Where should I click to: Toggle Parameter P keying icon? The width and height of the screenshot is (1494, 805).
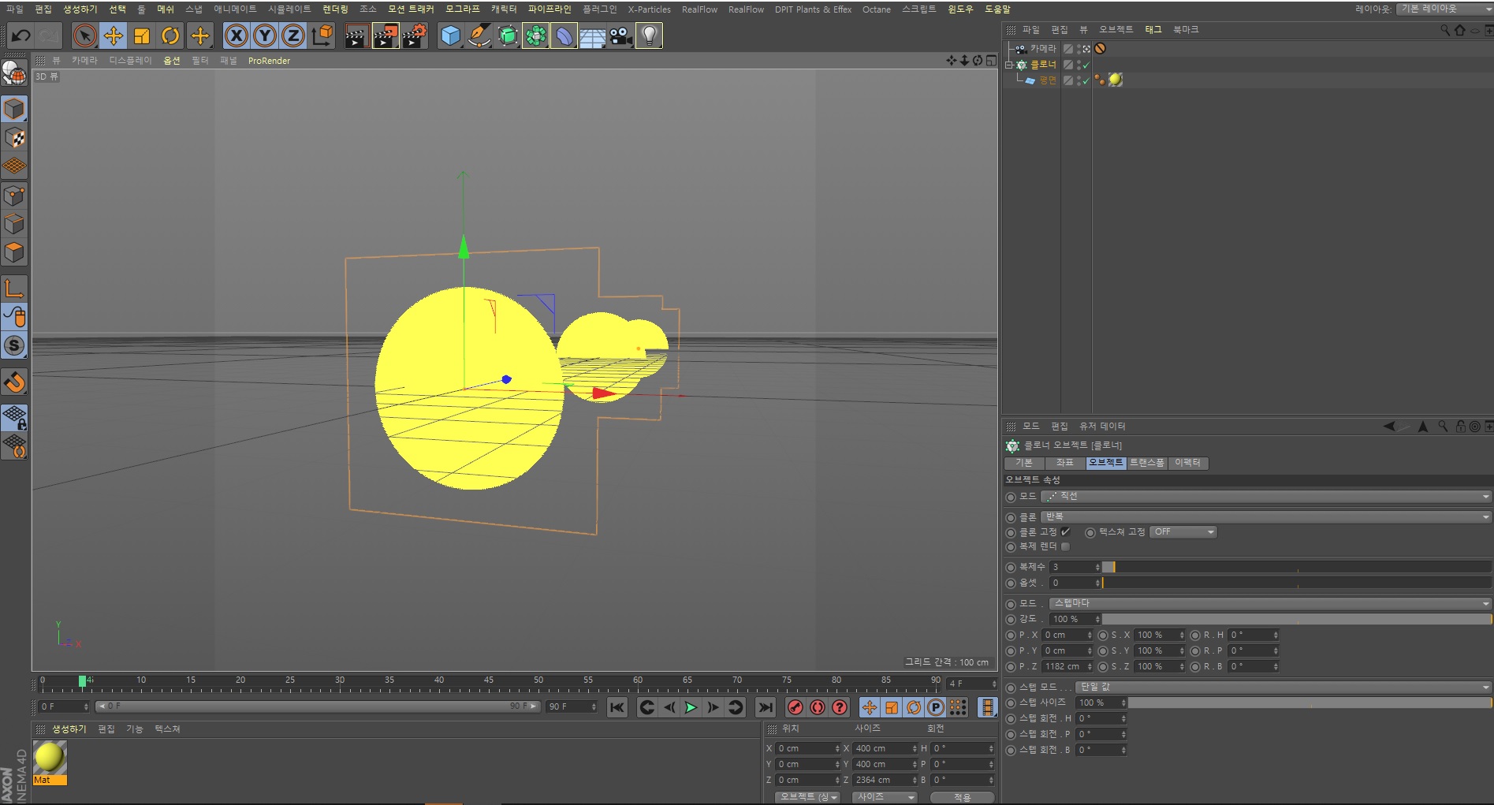pos(936,707)
